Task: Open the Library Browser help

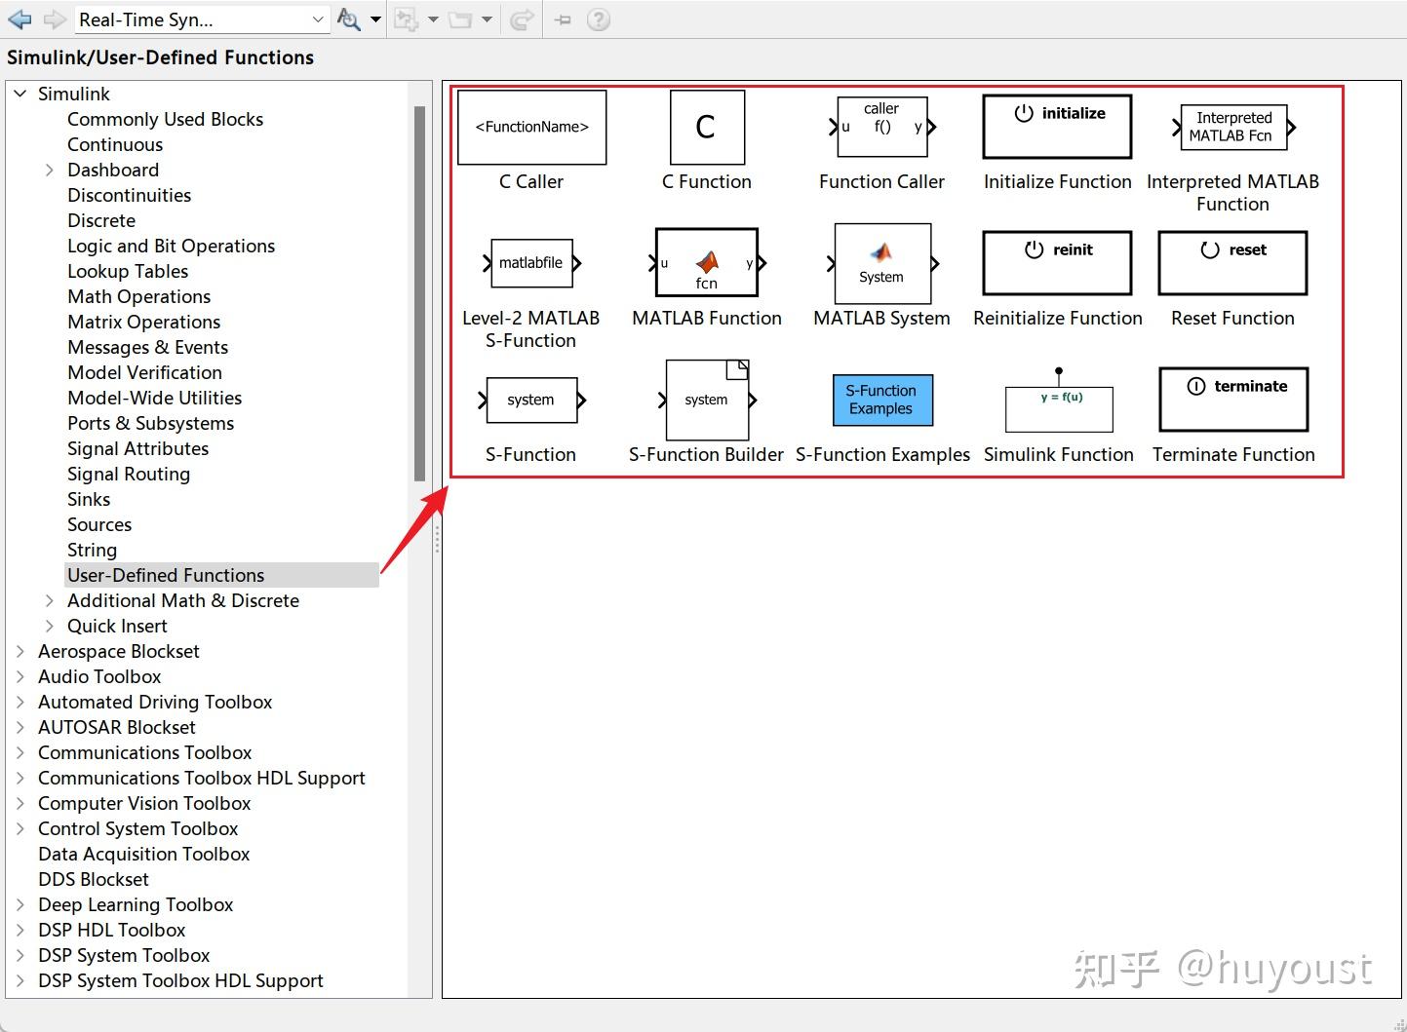Action: point(599,19)
